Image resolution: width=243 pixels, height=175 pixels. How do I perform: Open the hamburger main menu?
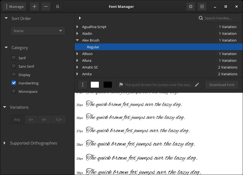(202, 6)
